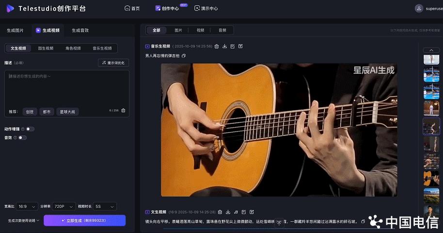
Task: Click the video icon before 文生视频 title
Action: (x=147, y=212)
